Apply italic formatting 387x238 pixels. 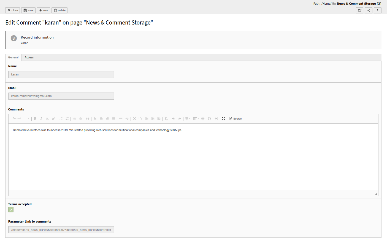(x=41, y=118)
